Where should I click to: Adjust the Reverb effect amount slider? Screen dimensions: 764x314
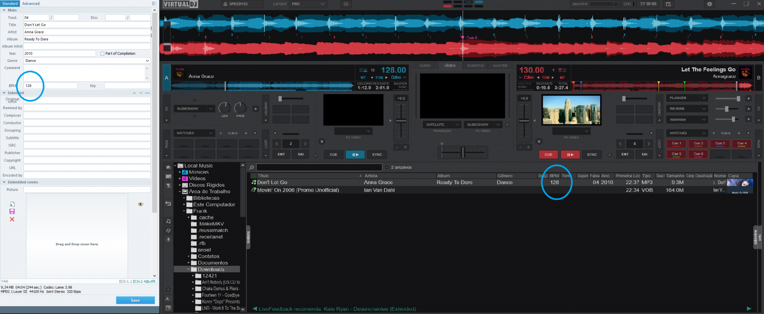(x=727, y=109)
